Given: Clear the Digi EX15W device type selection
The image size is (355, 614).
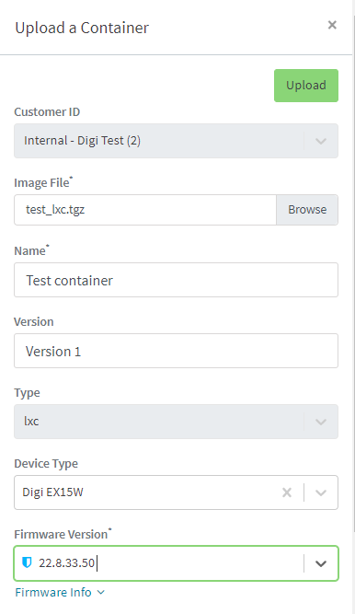Looking at the screenshot, I should [287, 492].
